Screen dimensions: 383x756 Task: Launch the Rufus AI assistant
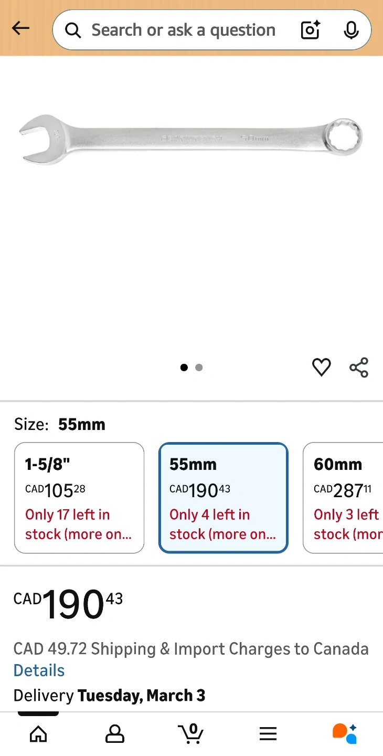pyautogui.click(x=344, y=733)
